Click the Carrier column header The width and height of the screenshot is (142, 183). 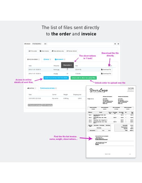tap(54, 95)
